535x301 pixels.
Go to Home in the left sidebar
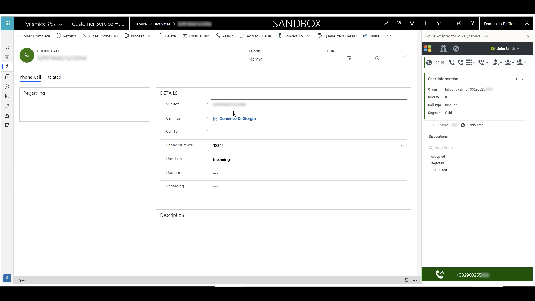(8, 47)
